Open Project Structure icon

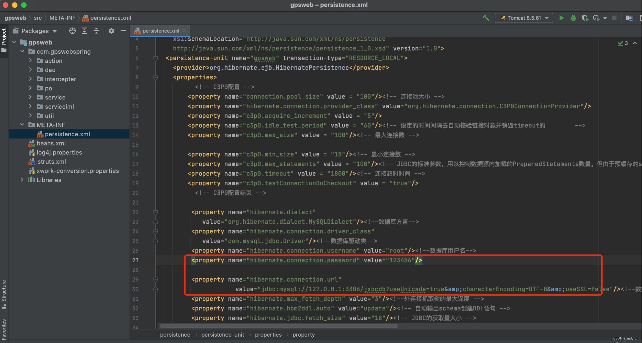tap(629, 18)
